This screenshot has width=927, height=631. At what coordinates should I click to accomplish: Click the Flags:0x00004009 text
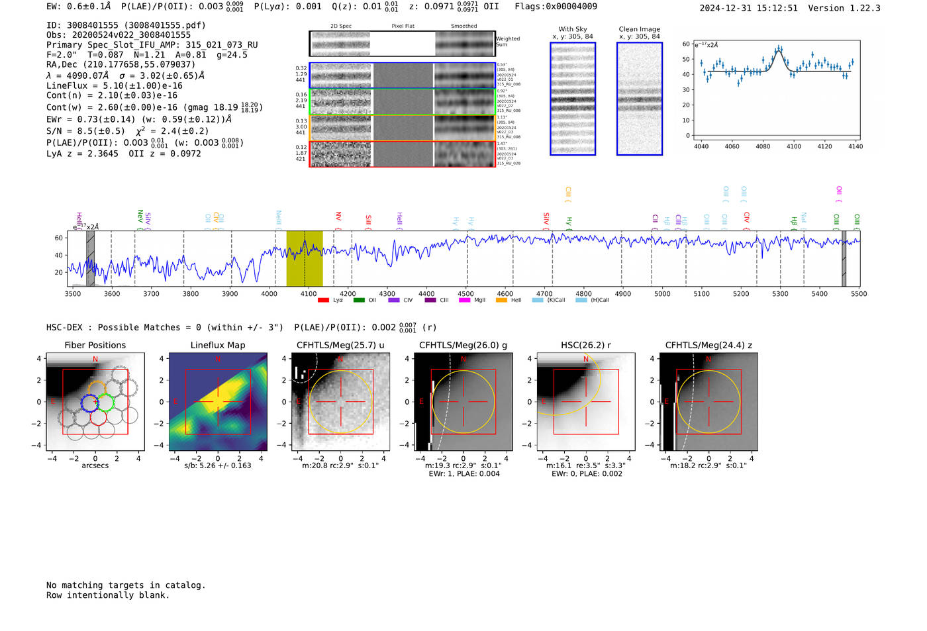(x=556, y=7)
